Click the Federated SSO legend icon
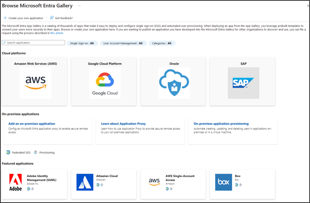 coord(8,152)
